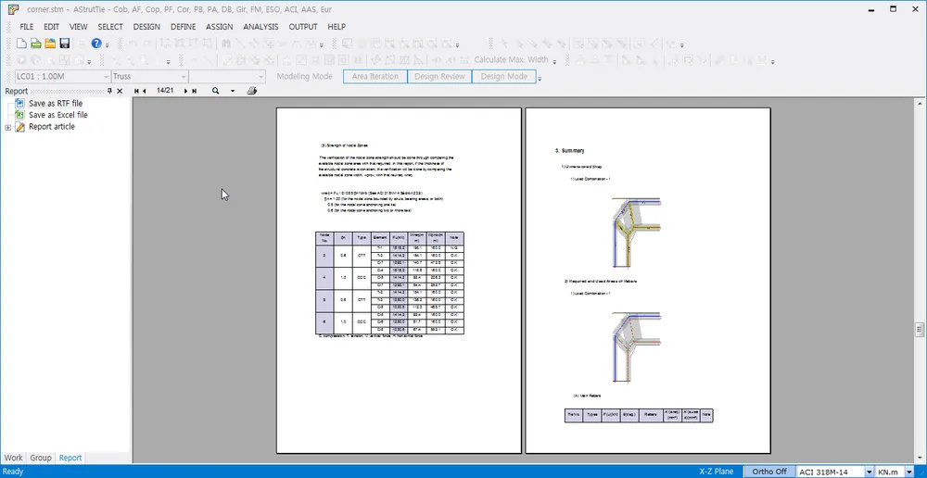Click the scrollbar down arrow of report view
The image size is (927, 478).
tap(920, 459)
